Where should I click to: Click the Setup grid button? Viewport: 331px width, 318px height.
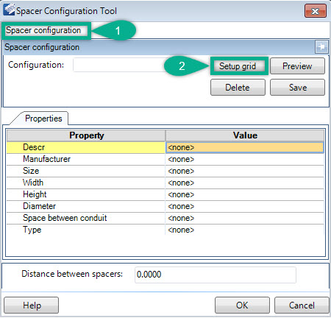tap(238, 66)
